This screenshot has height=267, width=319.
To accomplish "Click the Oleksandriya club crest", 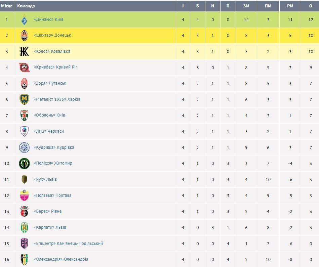I will point(24,259).
